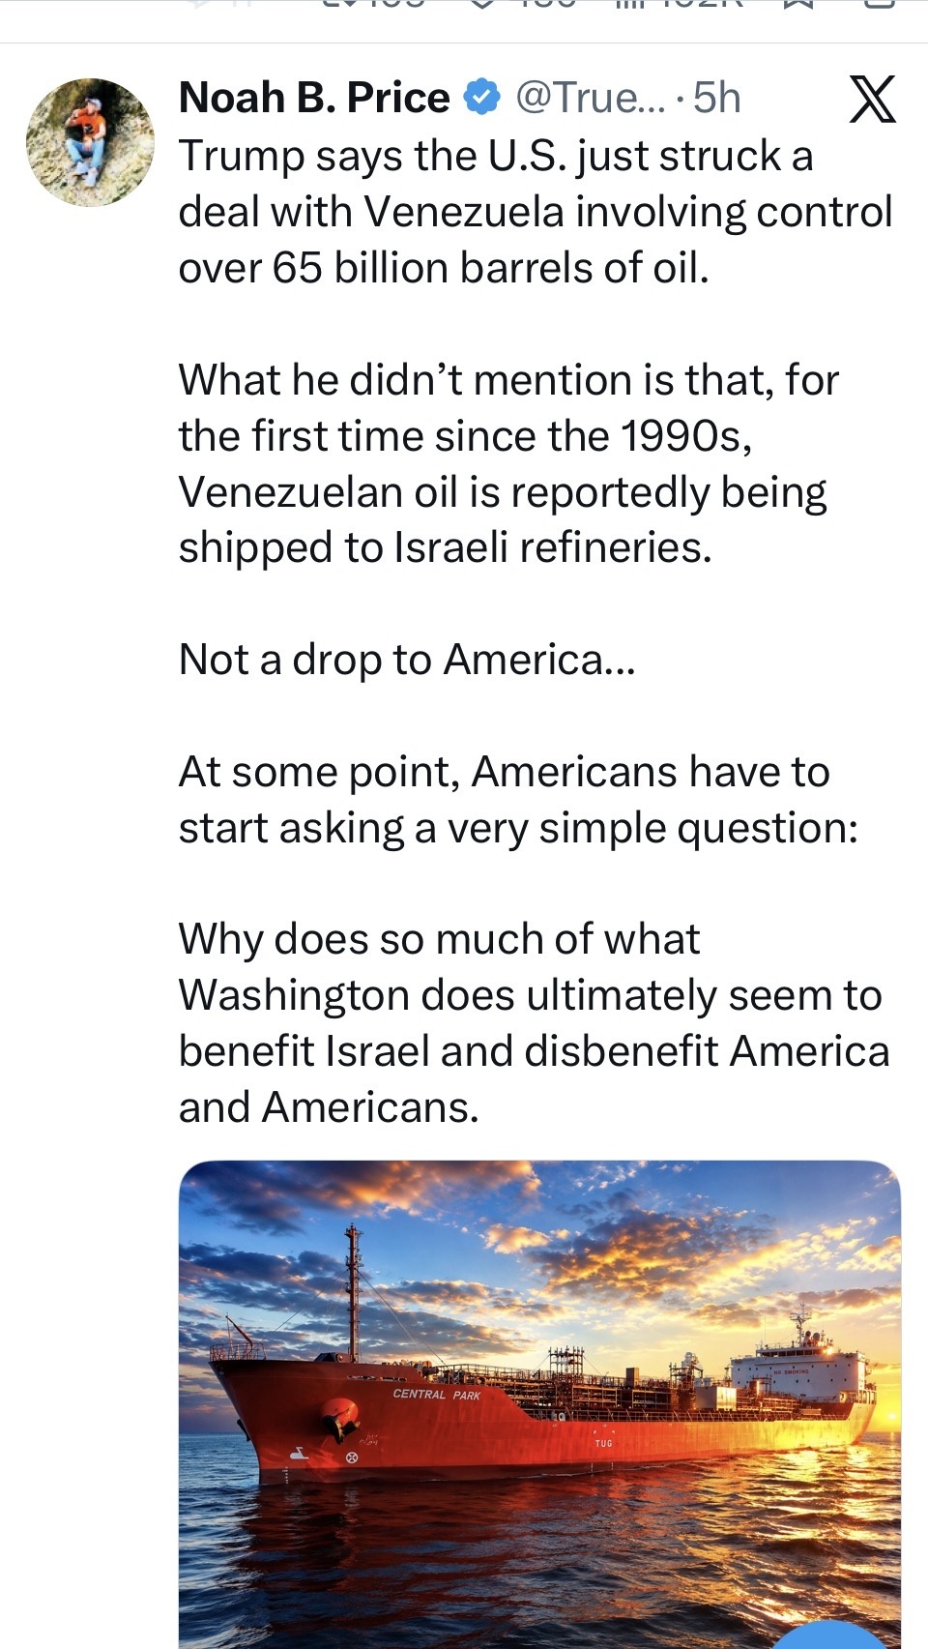This screenshot has width=928, height=1649.
Task: Tap the 'What he didn't mention' paragraph
Action: pyautogui.click(x=509, y=463)
